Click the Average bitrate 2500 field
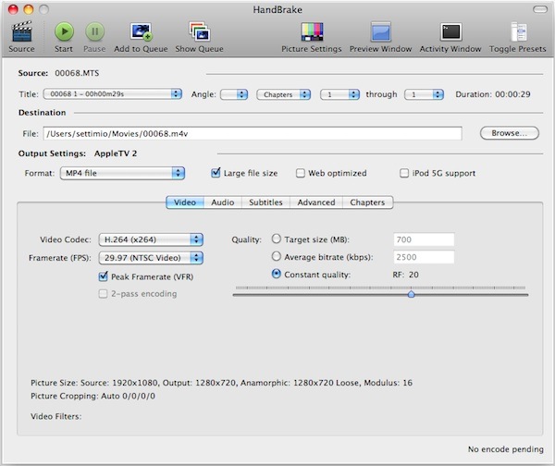Viewport: 555px width, 466px height. 424,257
